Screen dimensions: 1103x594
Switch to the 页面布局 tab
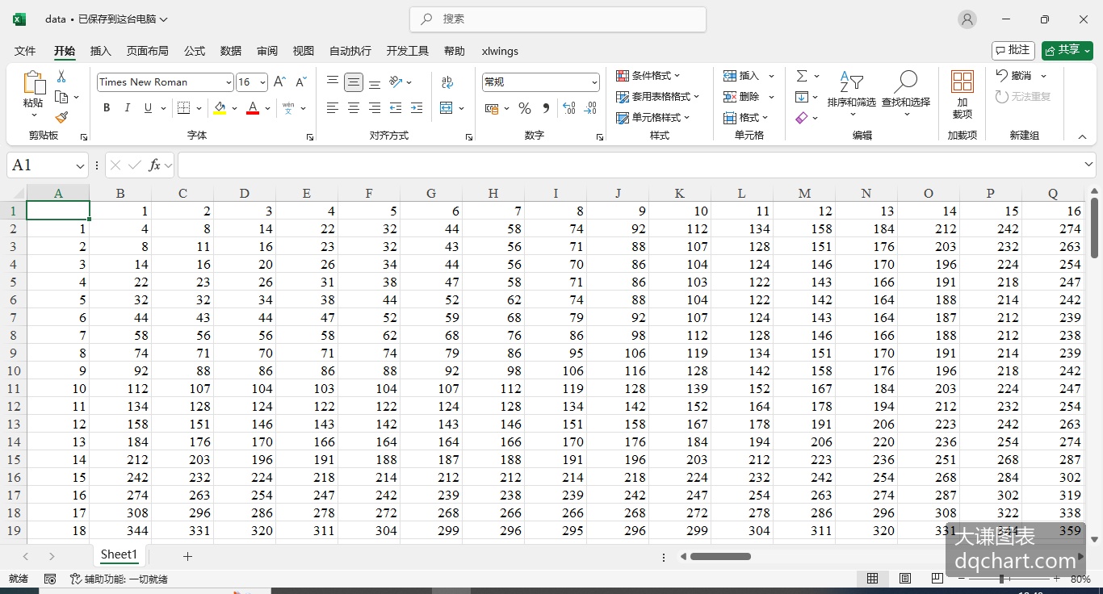[x=148, y=51]
